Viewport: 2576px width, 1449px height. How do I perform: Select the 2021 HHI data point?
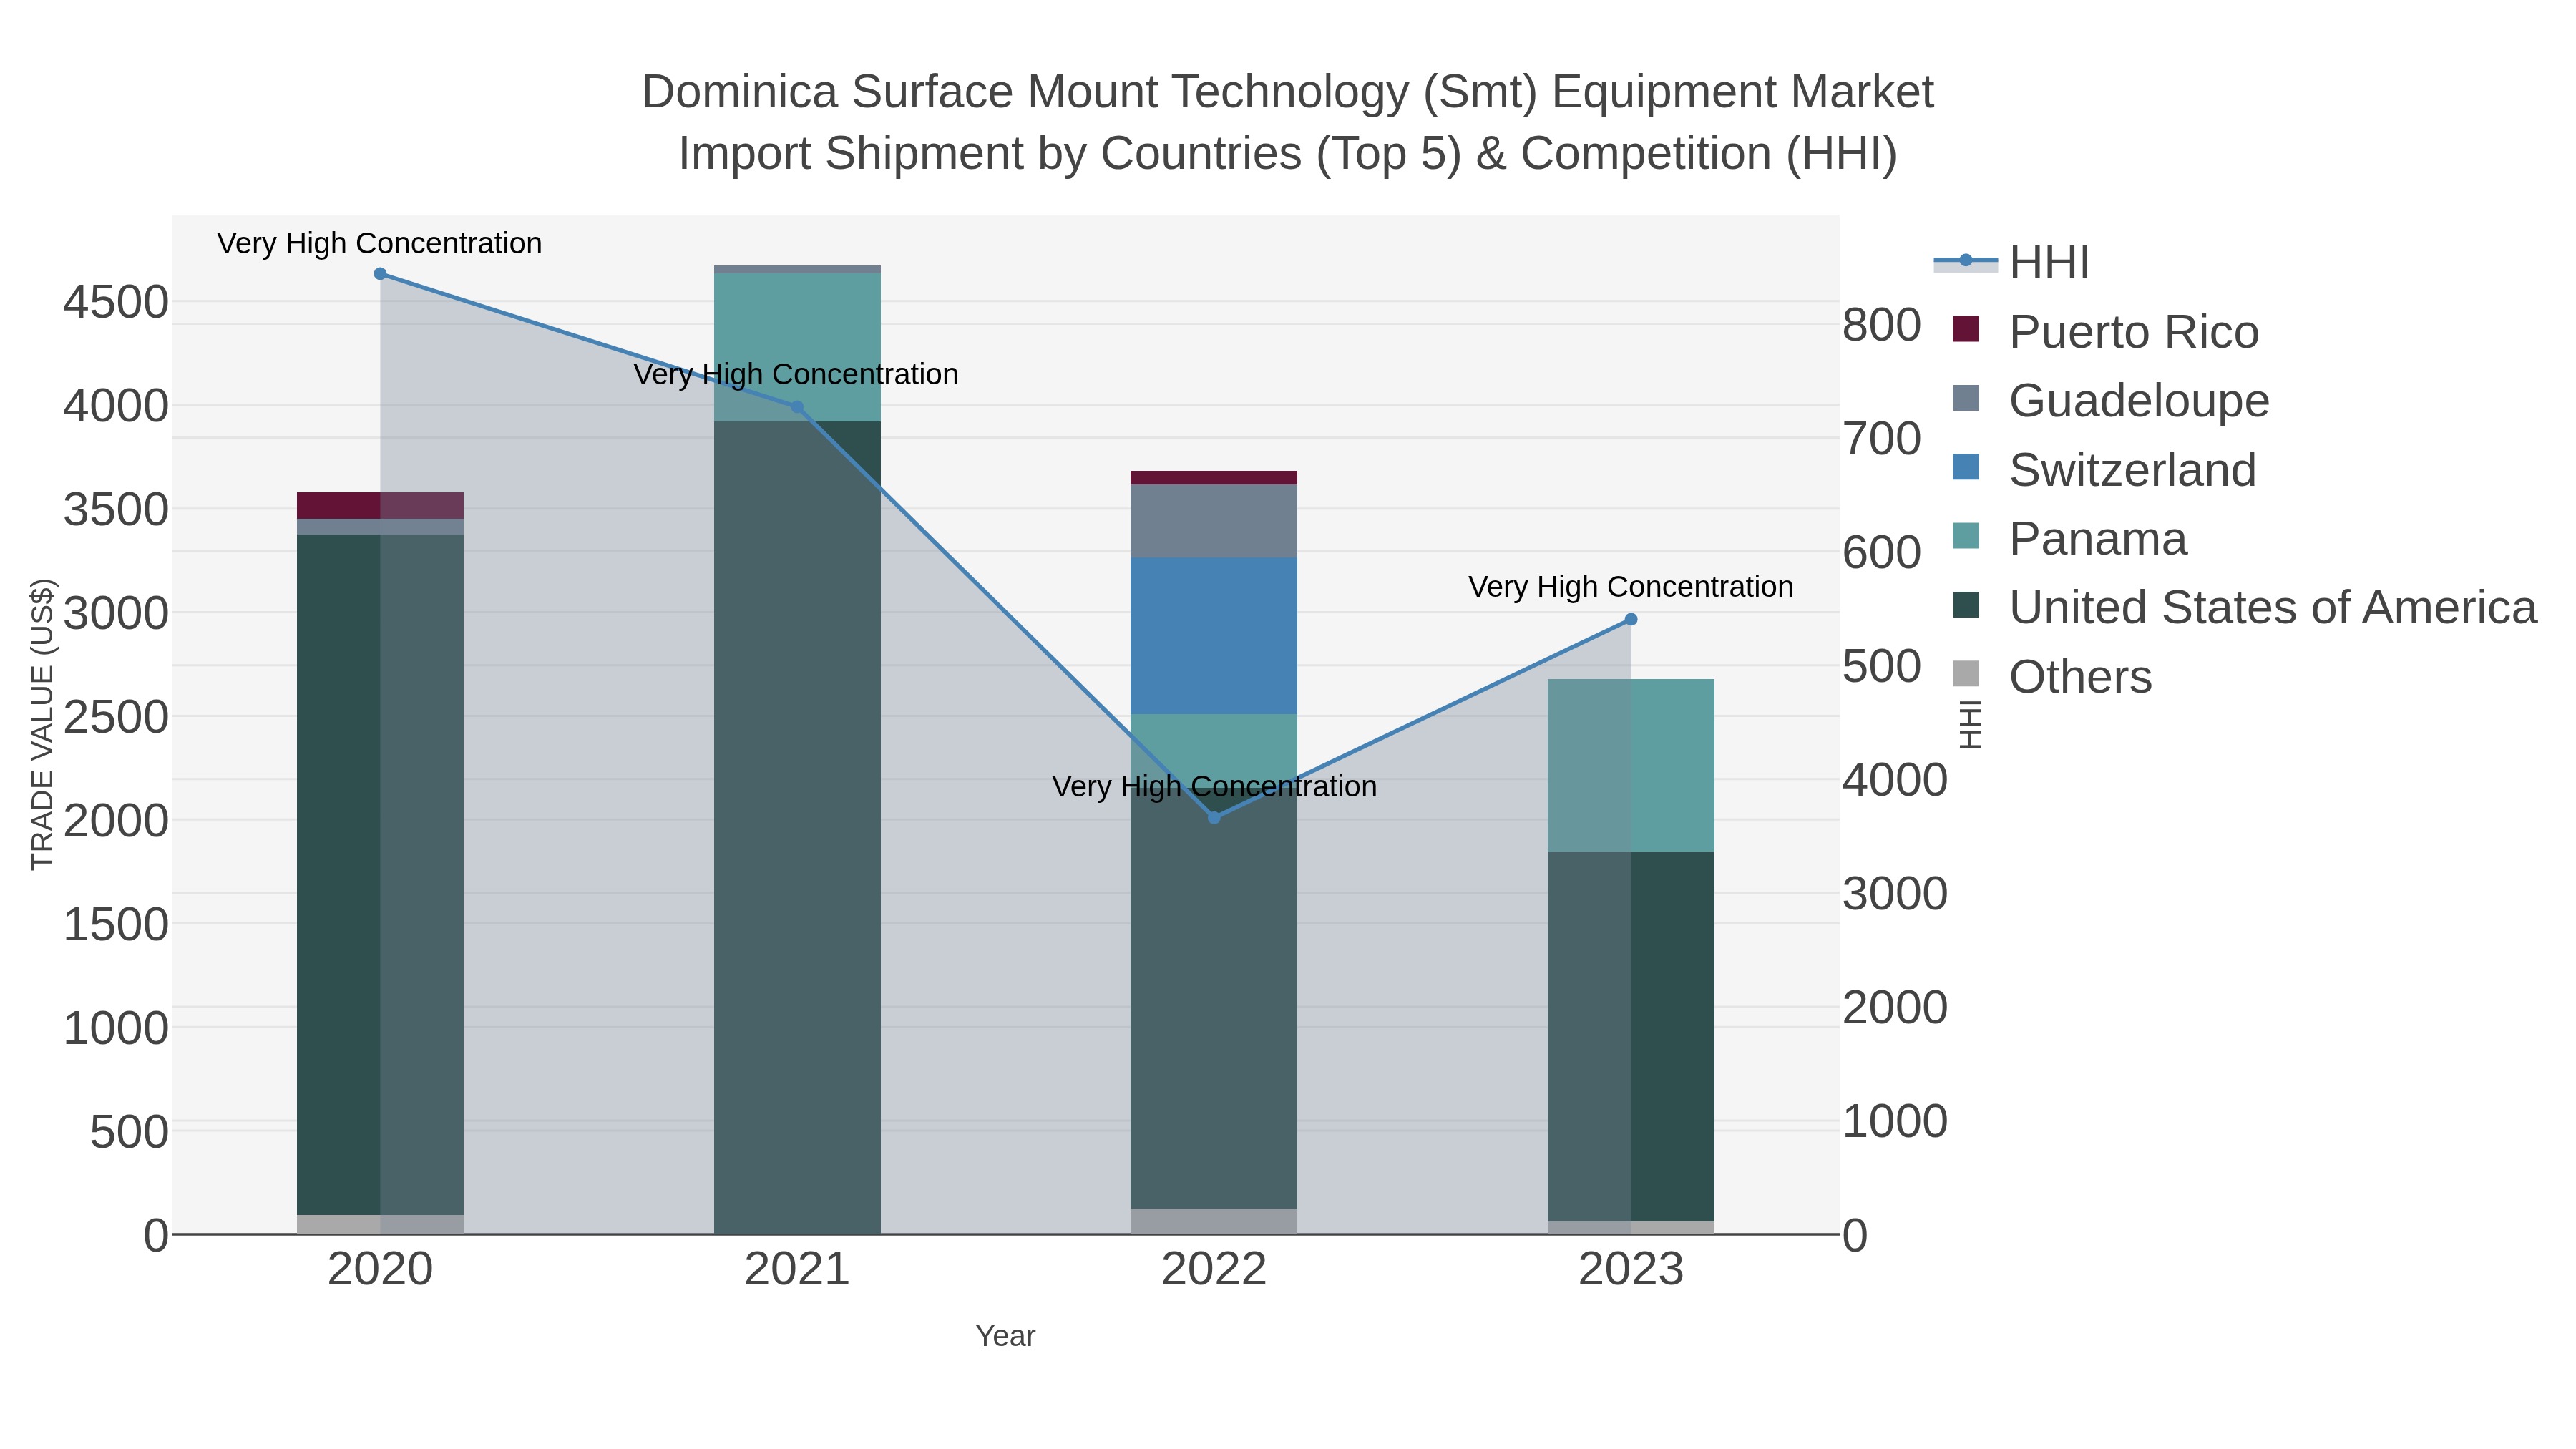click(797, 407)
